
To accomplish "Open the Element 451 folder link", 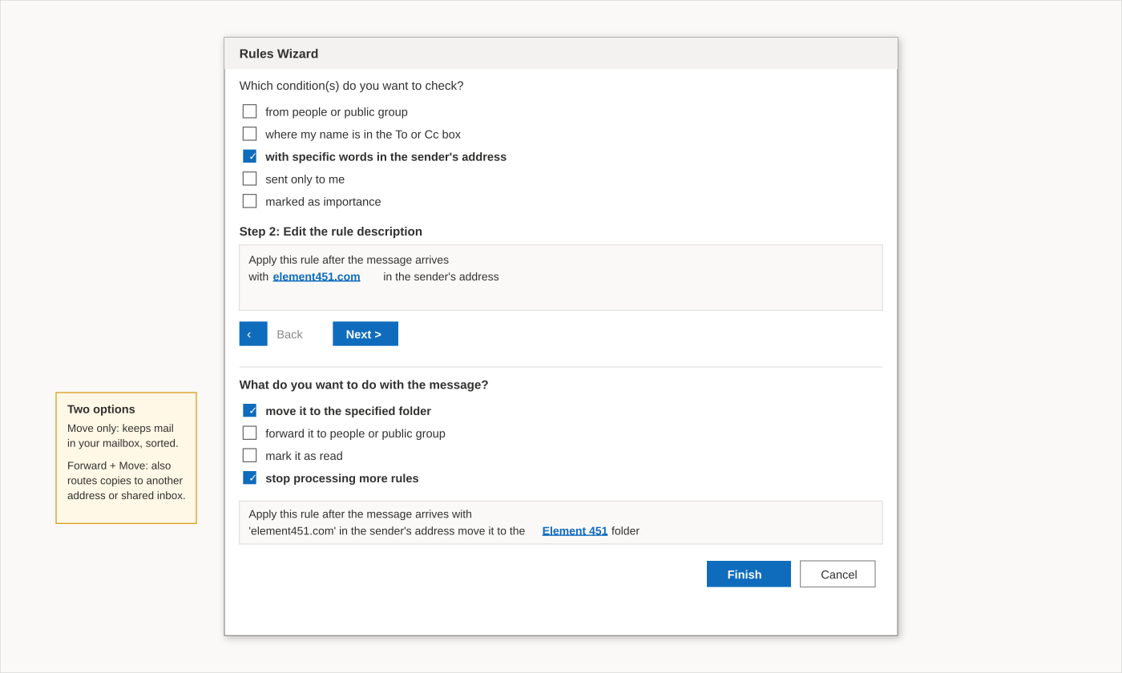I will pyautogui.click(x=575, y=531).
